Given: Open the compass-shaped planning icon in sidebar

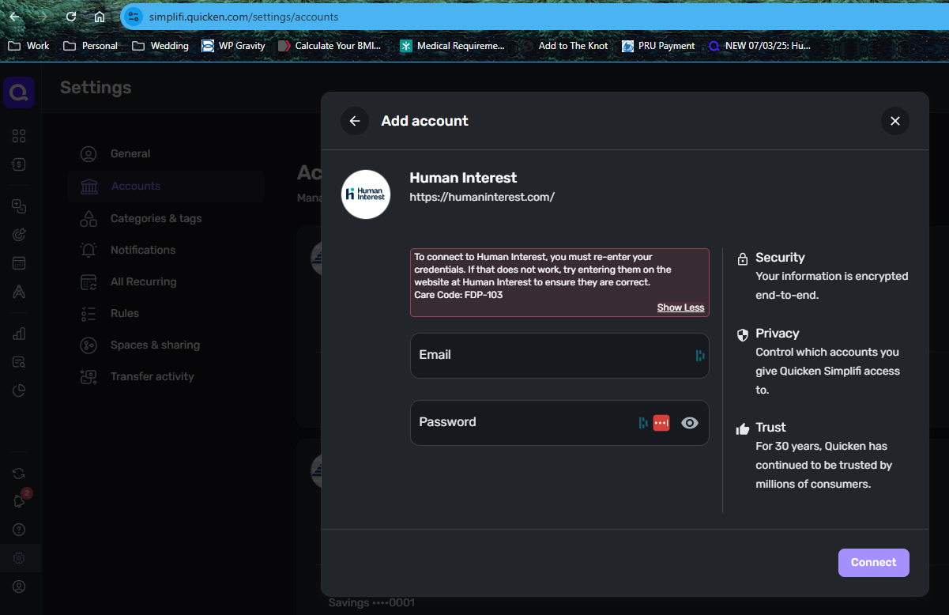Looking at the screenshot, I should click(x=19, y=292).
